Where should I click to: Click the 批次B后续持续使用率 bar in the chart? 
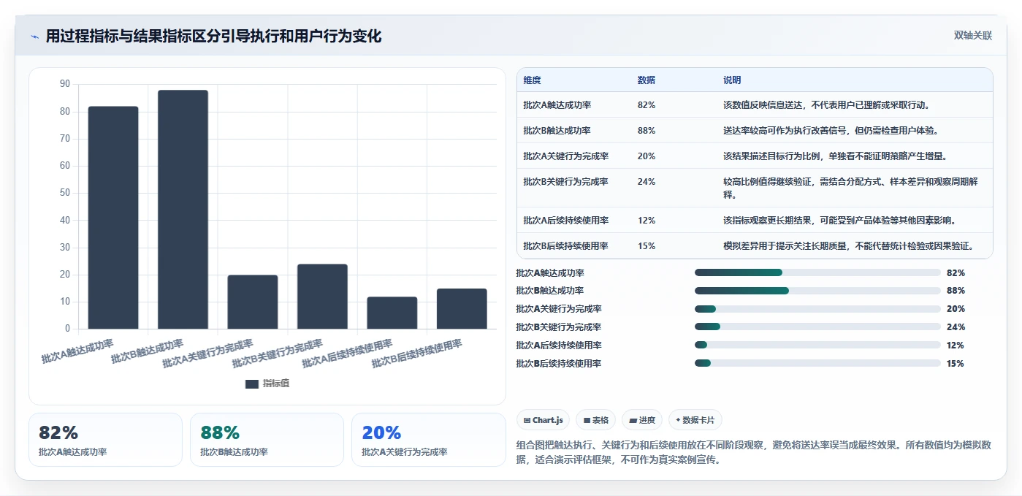pyautogui.click(x=462, y=309)
